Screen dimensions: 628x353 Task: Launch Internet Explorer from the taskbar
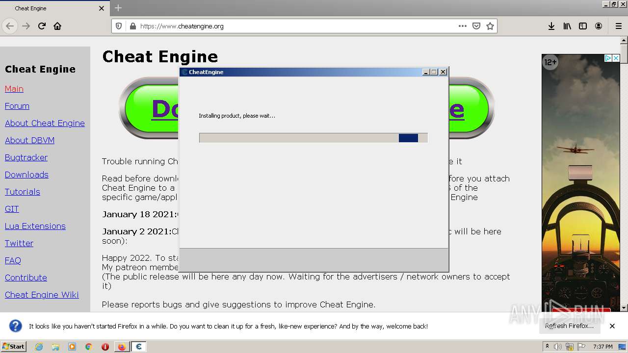click(x=39, y=347)
